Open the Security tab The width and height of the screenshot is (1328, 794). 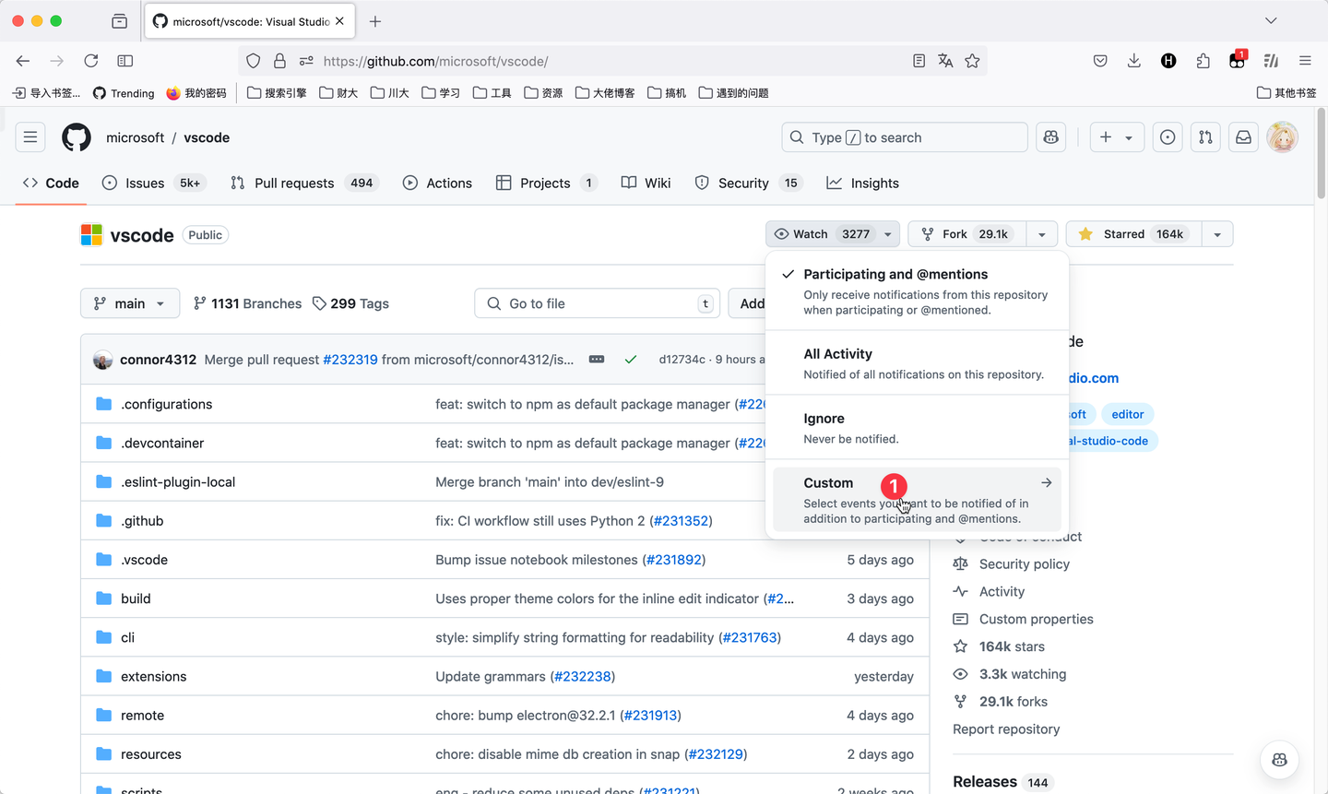(x=747, y=183)
